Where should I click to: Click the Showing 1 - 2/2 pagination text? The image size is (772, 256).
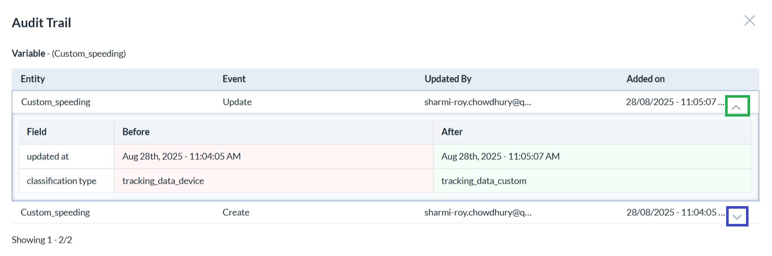(42, 240)
